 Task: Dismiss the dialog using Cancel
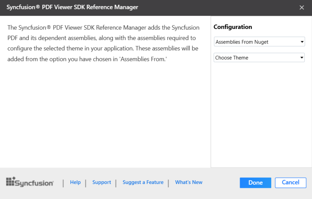click(290, 183)
